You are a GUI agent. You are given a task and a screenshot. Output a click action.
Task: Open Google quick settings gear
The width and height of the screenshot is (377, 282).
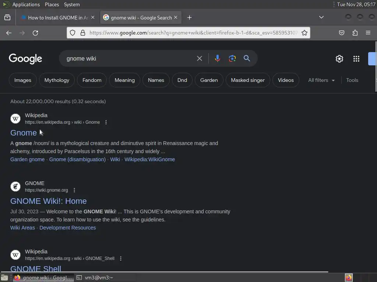pyautogui.click(x=339, y=59)
